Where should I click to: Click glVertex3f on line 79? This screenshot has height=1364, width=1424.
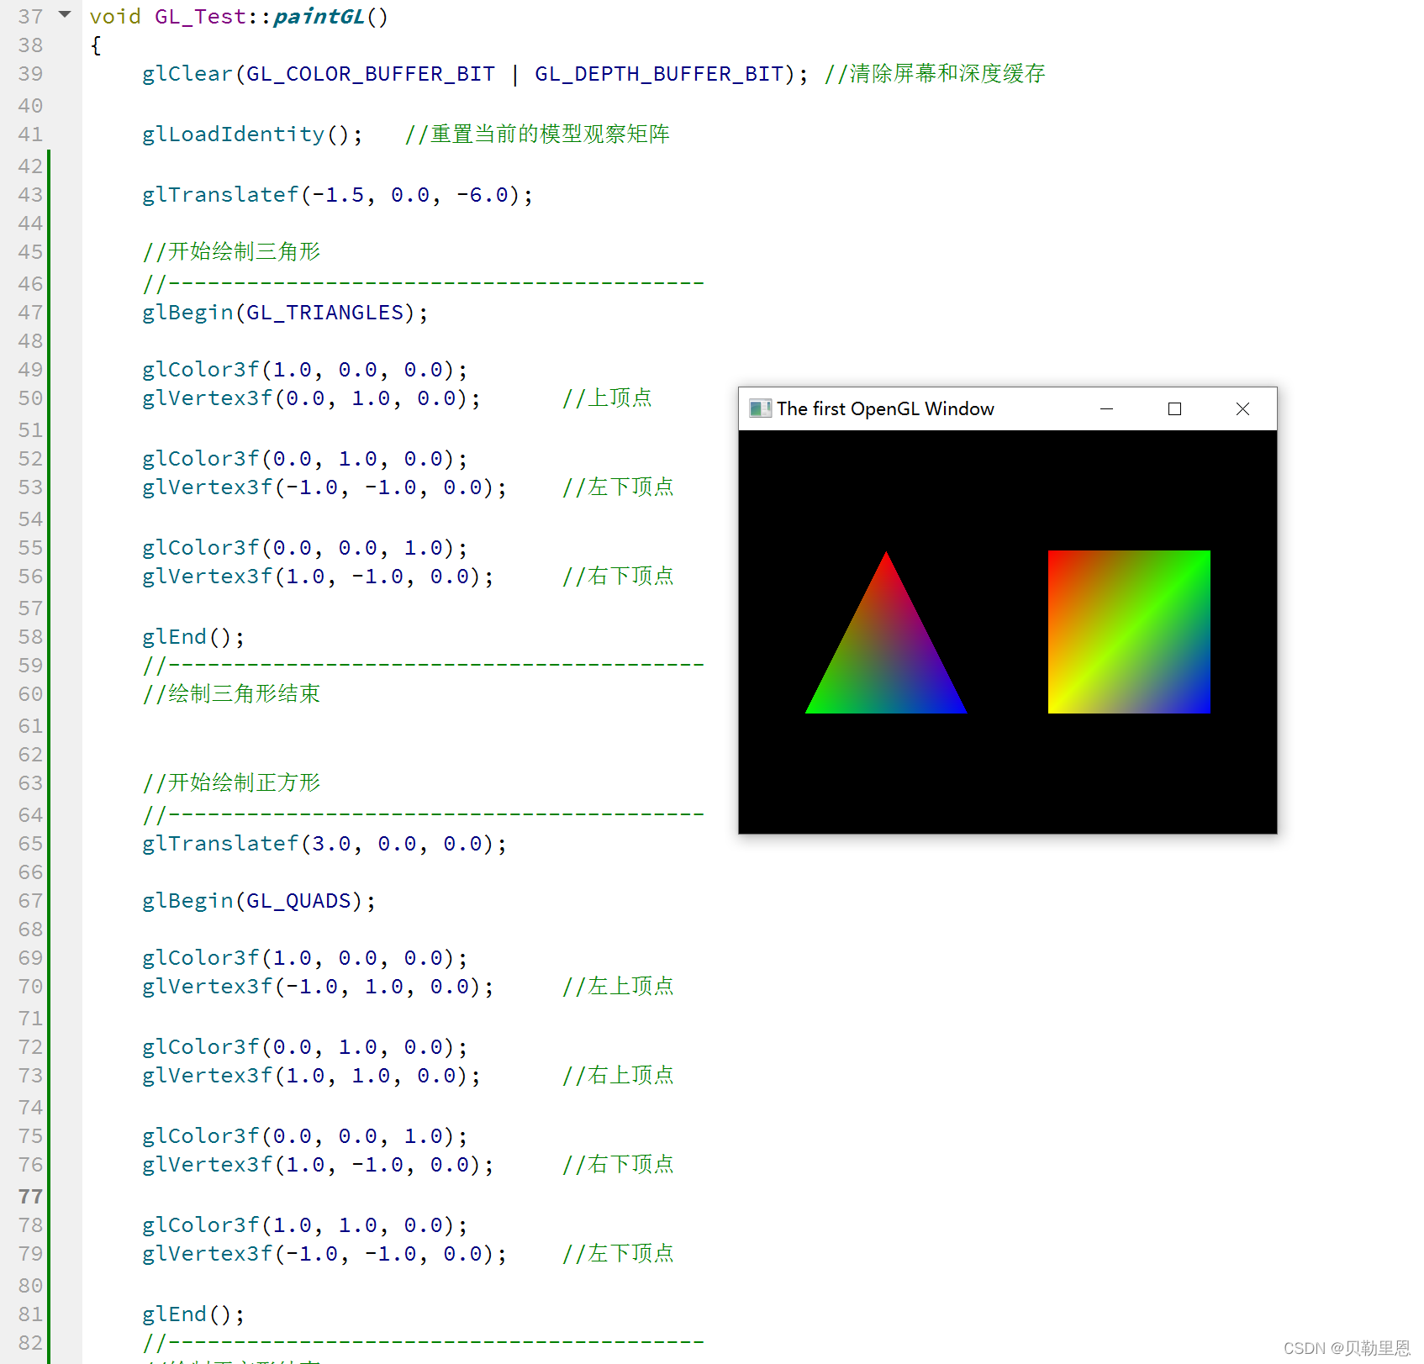(x=324, y=1254)
